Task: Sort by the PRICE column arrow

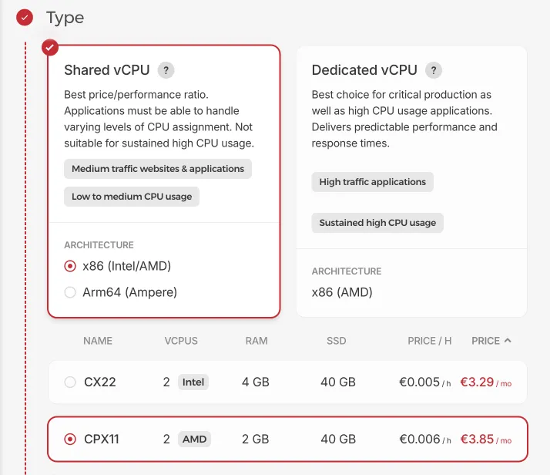Action: coord(508,340)
